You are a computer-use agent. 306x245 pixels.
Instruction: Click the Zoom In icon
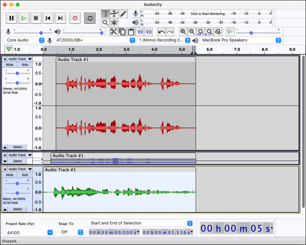pos(183,32)
